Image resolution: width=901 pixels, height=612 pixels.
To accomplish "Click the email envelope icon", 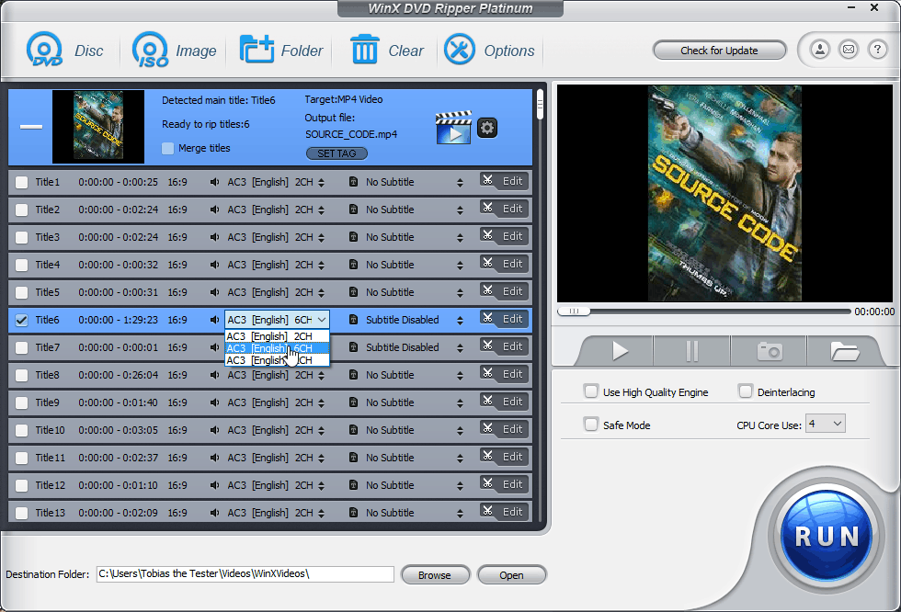I will (849, 50).
